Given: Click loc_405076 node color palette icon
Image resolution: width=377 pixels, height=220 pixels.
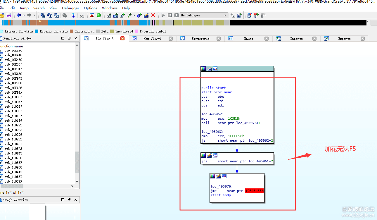Looking at the screenshot, I should (x=212, y=176).
